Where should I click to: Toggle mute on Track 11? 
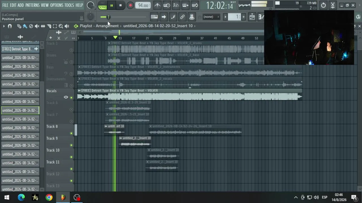71,169
